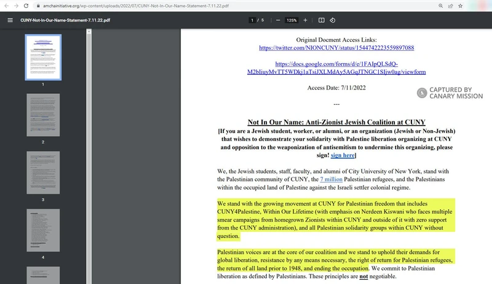Jump to page 5 thumbnail
Screen dimensions: 492x284
coord(43,275)
